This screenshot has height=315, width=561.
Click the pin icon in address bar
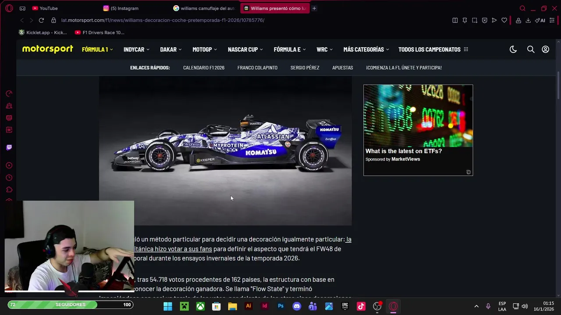click(x=465, y=20)
